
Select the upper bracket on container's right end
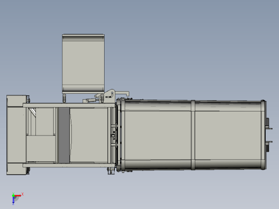pos(269,124)
